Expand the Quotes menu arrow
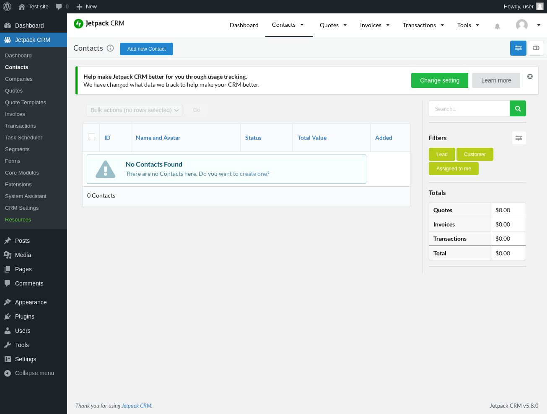Image resolution: width=547 pixels, height=414 pixels. click(345, 25)
